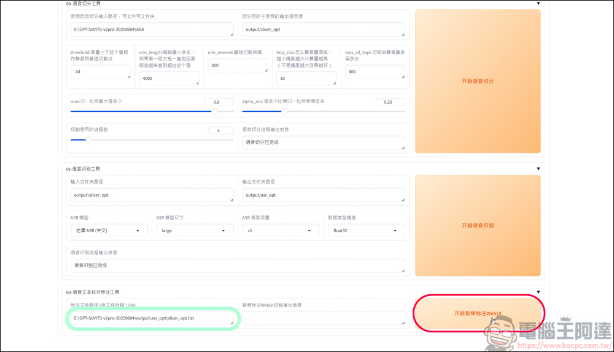
Task: Click the 语音识别已完成 output info box
Action: pyautogui.click(x=238, y=265)
